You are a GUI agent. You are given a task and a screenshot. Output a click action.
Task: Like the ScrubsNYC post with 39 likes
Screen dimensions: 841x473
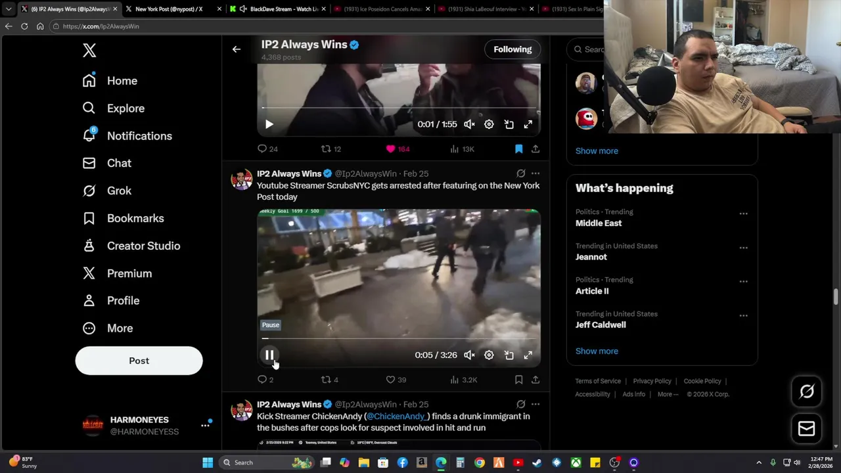pyautogui.click(x=396, y=380)
